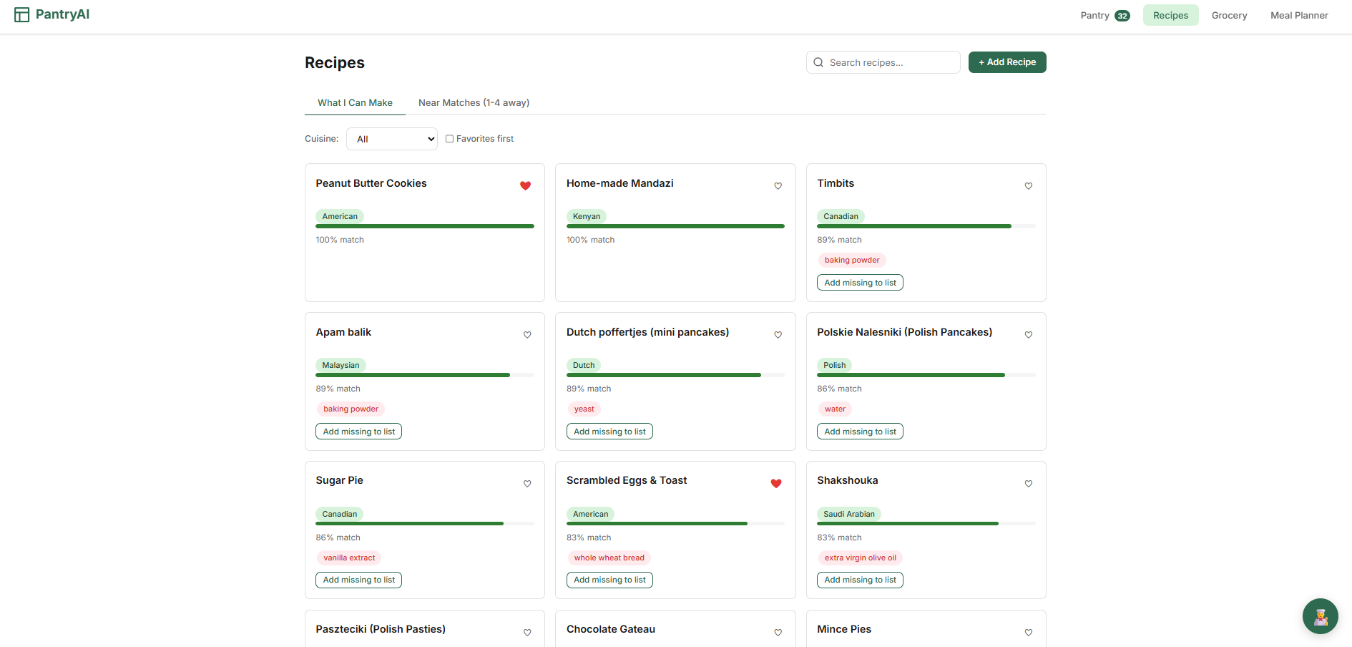Viewport: 1352px width, 647px height.
Task: Add missing Shakshouka ingredients to list
Action: coord(860,580)
